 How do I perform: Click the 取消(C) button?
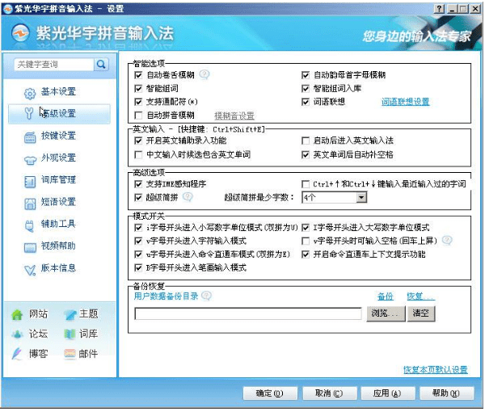pyautogui.click(x=330, y=393)
